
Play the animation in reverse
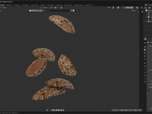tap(57, 110)
